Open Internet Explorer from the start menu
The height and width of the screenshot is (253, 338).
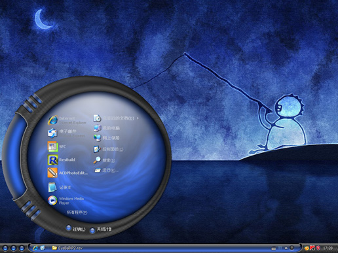pyautogui.click(x=67, y=120)
